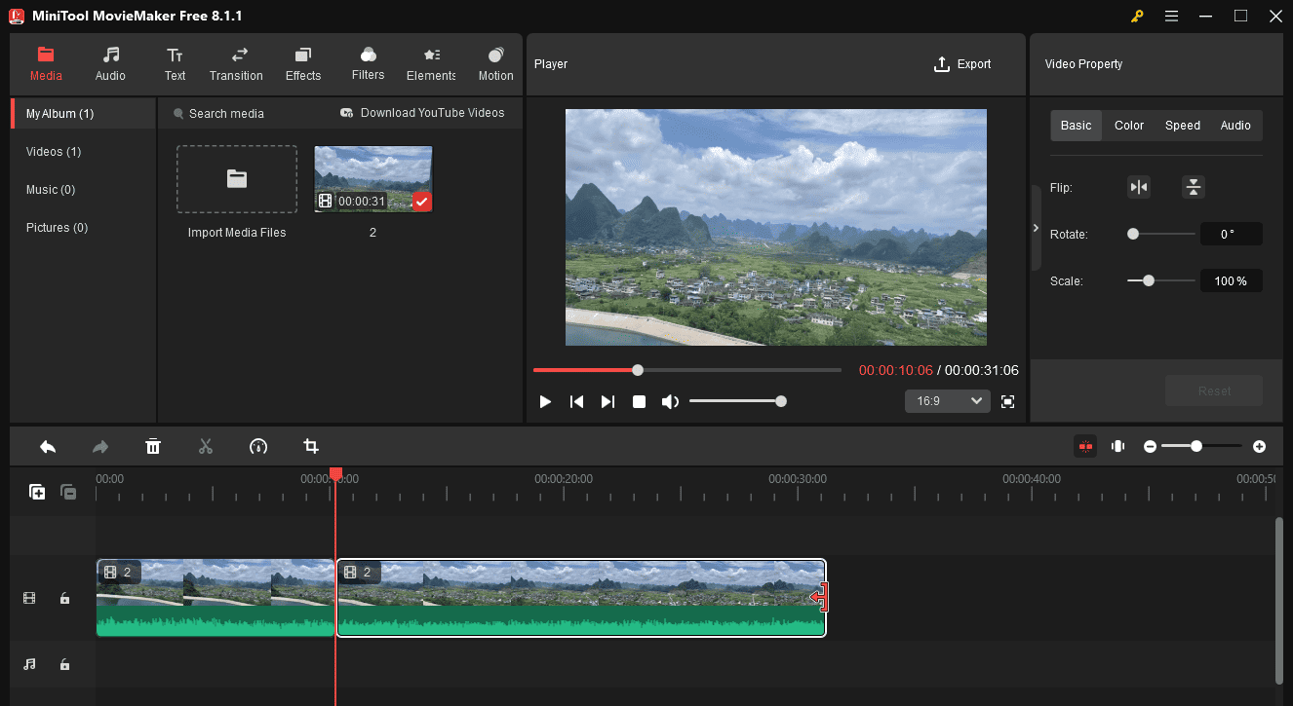Open the crop tool
The image size is (1293, 706).
tap(311, 447)
